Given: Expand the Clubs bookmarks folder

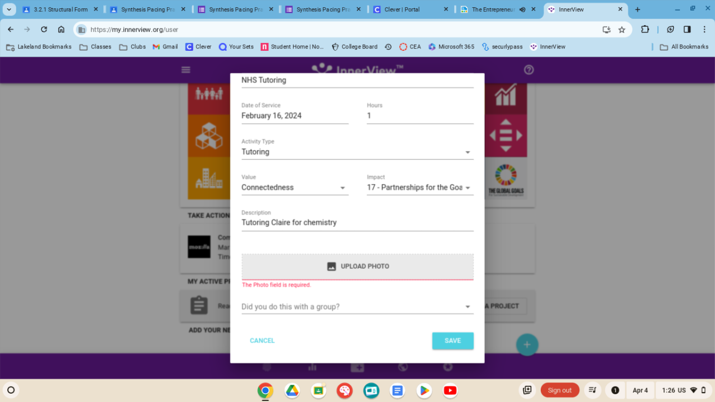Looking at the screenshot, I should pyautogui.click(x=132, y=47).
